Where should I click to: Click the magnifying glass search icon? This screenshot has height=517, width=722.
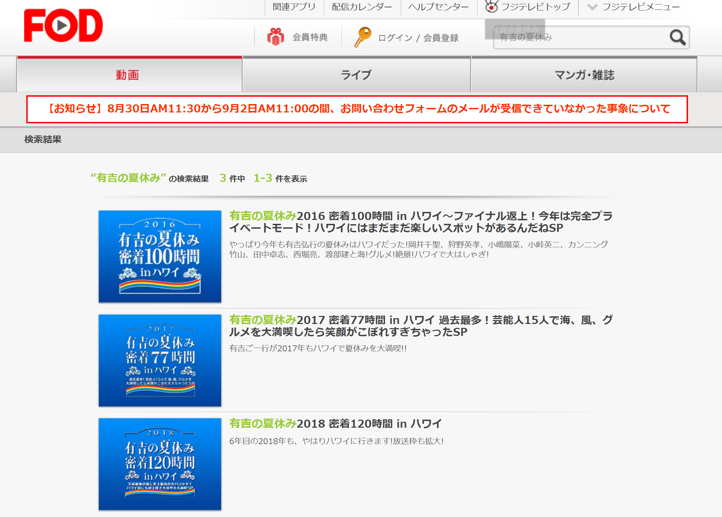[677, 37]
